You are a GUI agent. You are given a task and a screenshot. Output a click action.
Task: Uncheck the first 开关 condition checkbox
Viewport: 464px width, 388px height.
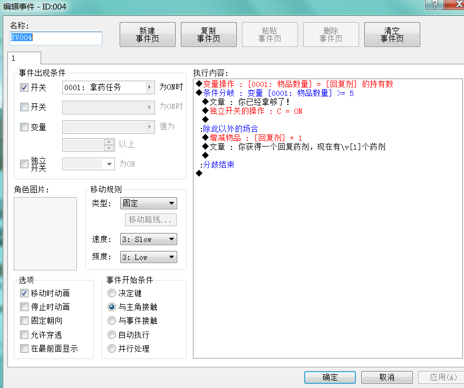click(x=24, y=88)
